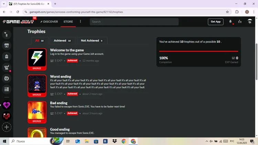Open the notifications bell
The height and width of the screenshot is (145, 258).
click(x=230, y=22)
